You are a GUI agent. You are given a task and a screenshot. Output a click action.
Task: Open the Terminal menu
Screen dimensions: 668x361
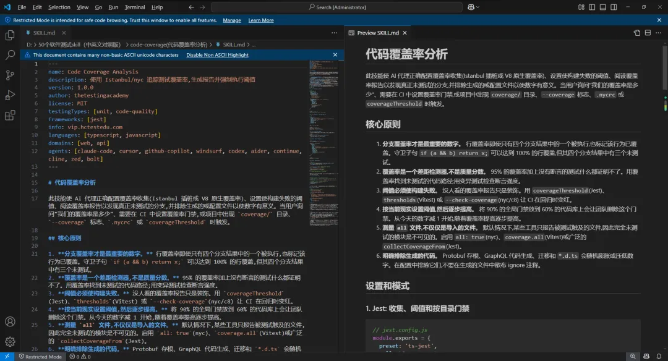[135, 7]
